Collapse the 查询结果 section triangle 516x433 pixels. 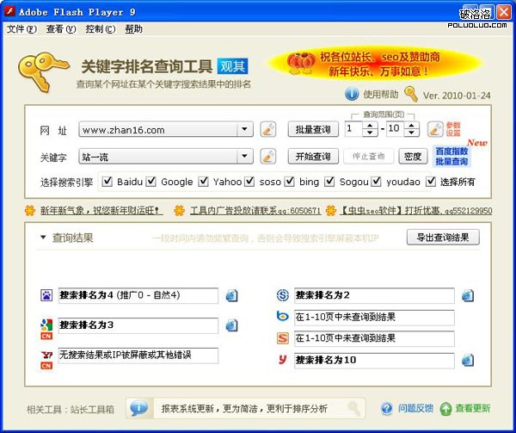tap(41, 238)
